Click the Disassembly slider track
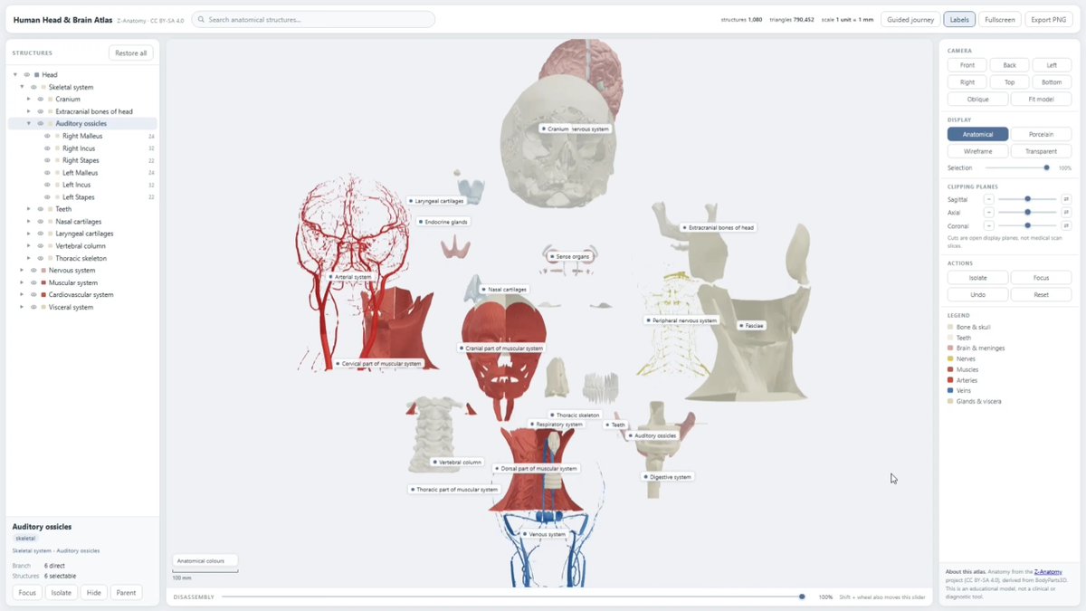The image size is (1086, 611). (513, 597)
